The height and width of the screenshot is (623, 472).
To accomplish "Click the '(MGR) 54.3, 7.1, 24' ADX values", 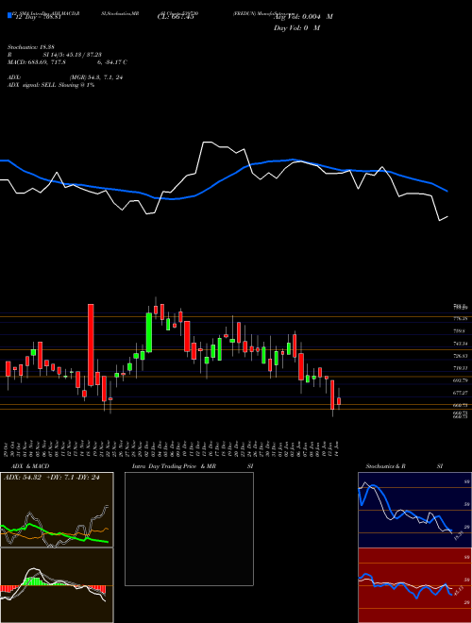I will (95, 77).
